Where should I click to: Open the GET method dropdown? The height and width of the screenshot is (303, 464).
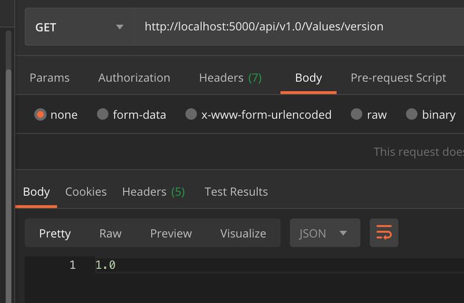click(x=79, y=27)
